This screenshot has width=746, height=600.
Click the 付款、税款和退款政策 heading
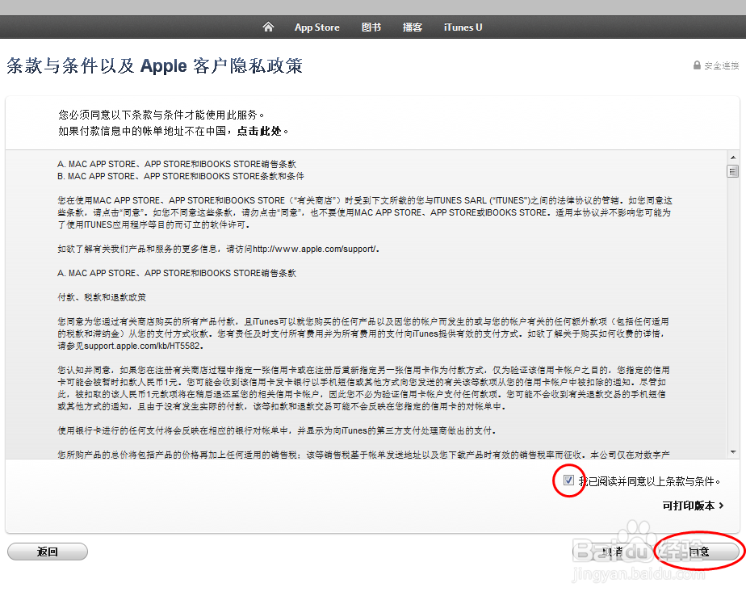point(102,297)
